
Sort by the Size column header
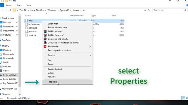(114, 15)
